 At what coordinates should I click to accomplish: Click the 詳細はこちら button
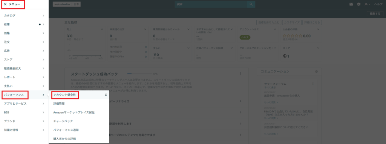point(312,22)
